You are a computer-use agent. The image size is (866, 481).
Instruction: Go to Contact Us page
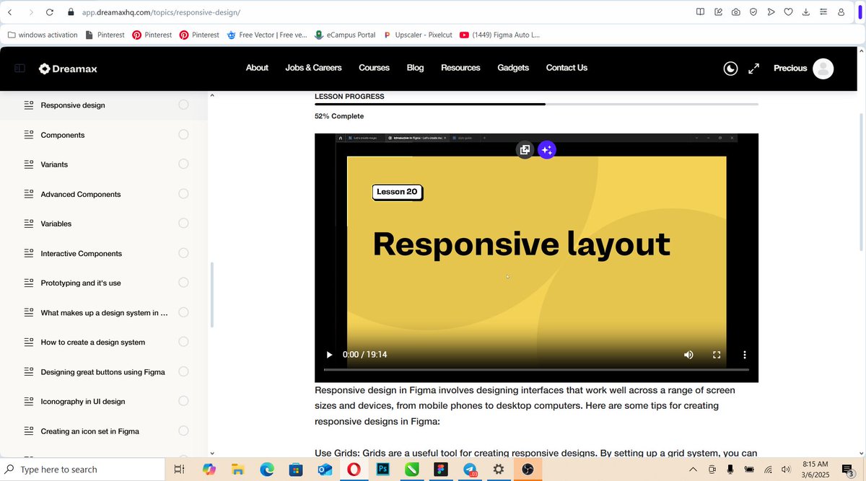(567, 68)
